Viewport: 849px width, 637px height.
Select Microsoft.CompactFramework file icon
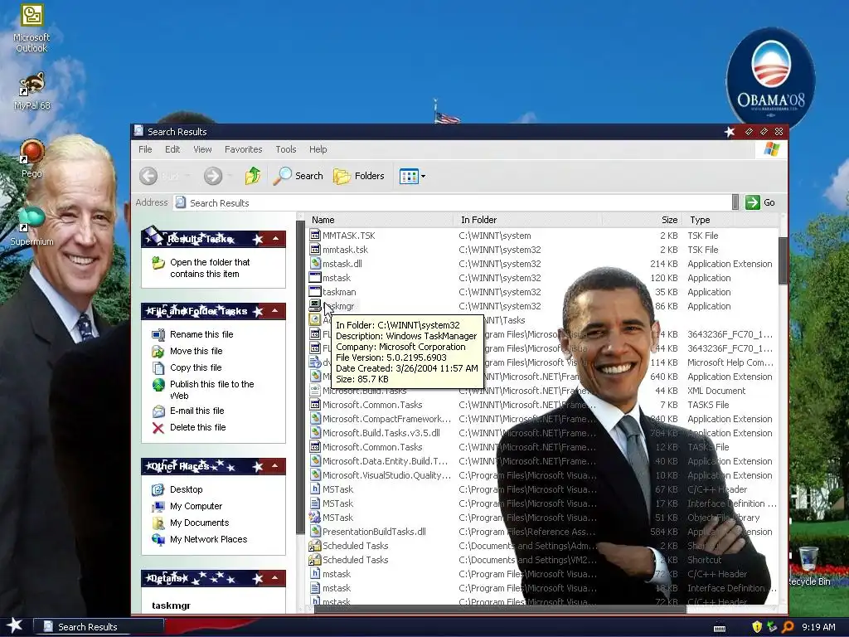tap(314, 419)
